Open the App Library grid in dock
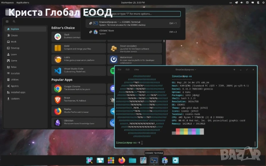 [111, 160]
